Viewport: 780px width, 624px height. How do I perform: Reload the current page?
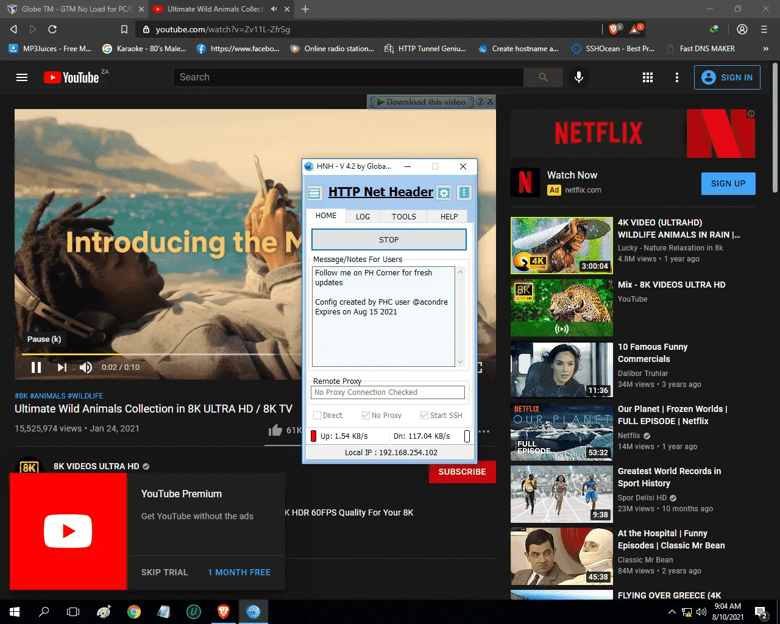point(52,29)
